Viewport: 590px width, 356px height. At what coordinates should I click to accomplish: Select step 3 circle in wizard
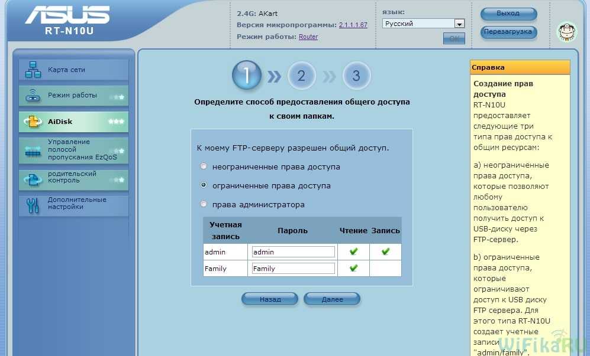click(356, 76)
